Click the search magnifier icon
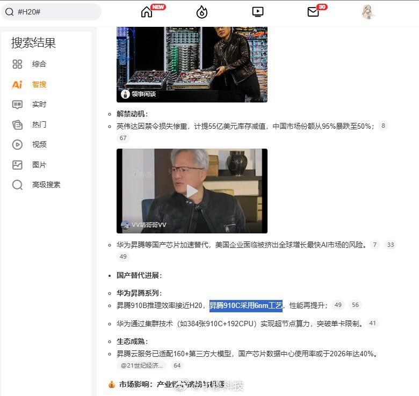Image resolution: width=419 pixels, height=396 pixels. coord(9,12)
